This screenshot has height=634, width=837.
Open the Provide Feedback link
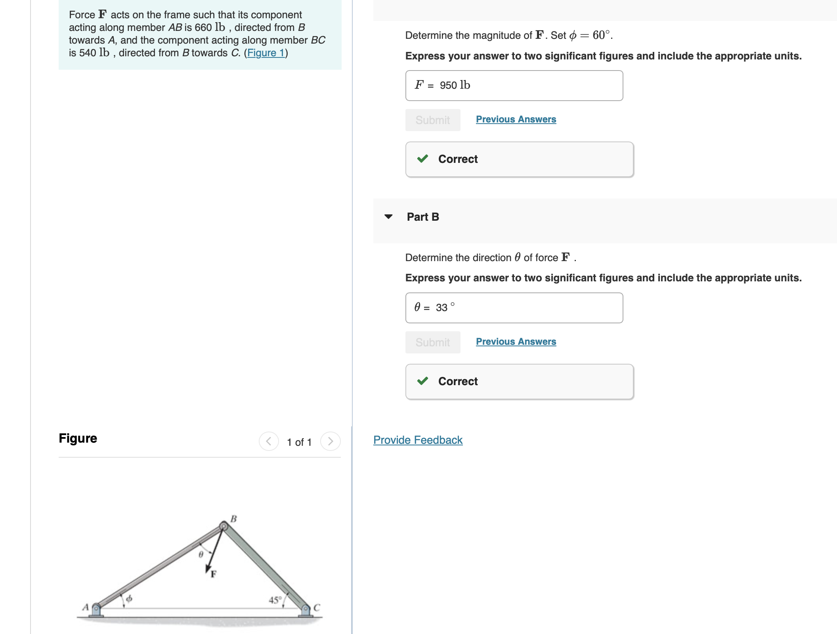[x=418, y=440]
